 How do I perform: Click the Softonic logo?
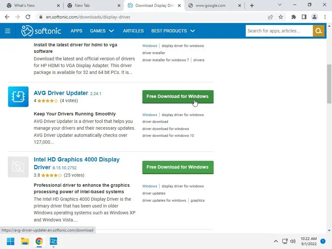pos(41,31)
